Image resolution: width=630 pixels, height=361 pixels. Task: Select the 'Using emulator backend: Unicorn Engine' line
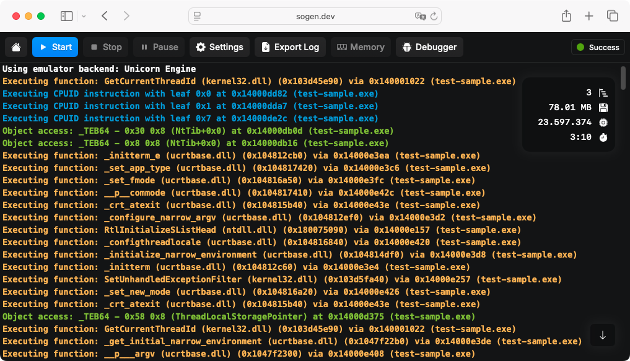click(x=99, y=69)
